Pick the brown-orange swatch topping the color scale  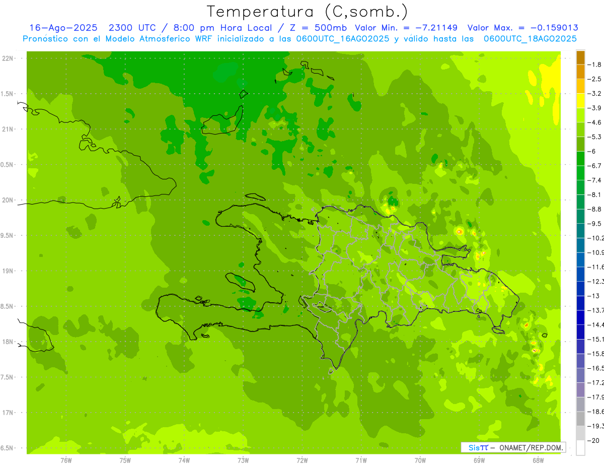tap(580, 57)
